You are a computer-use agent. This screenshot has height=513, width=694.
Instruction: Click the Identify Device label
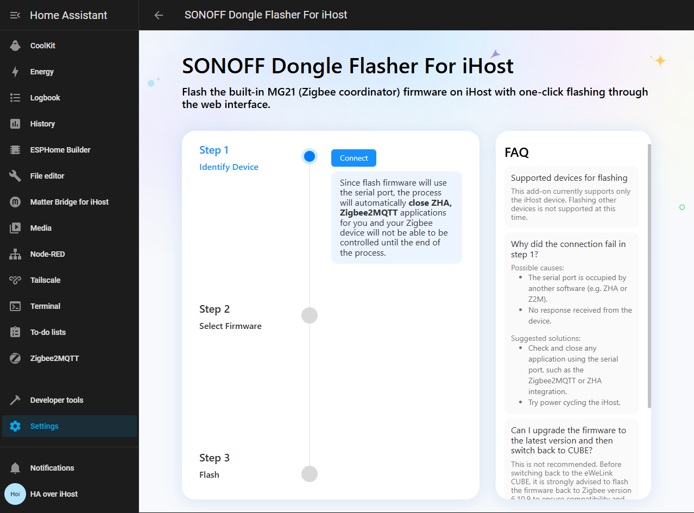click(x=229, y=167)
